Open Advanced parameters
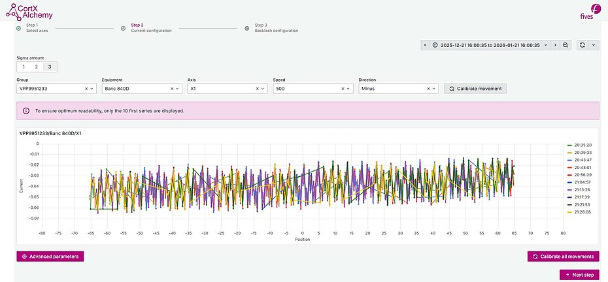This screenshot has height=282, width=608. [50, 257]
